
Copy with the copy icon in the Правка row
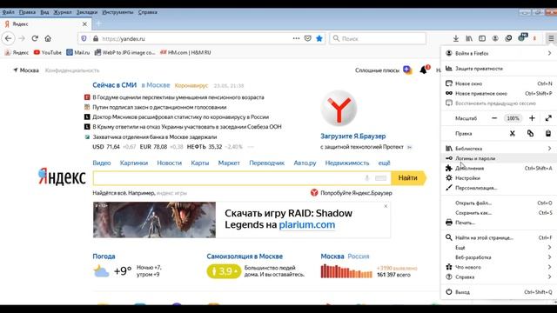point(530,133)
